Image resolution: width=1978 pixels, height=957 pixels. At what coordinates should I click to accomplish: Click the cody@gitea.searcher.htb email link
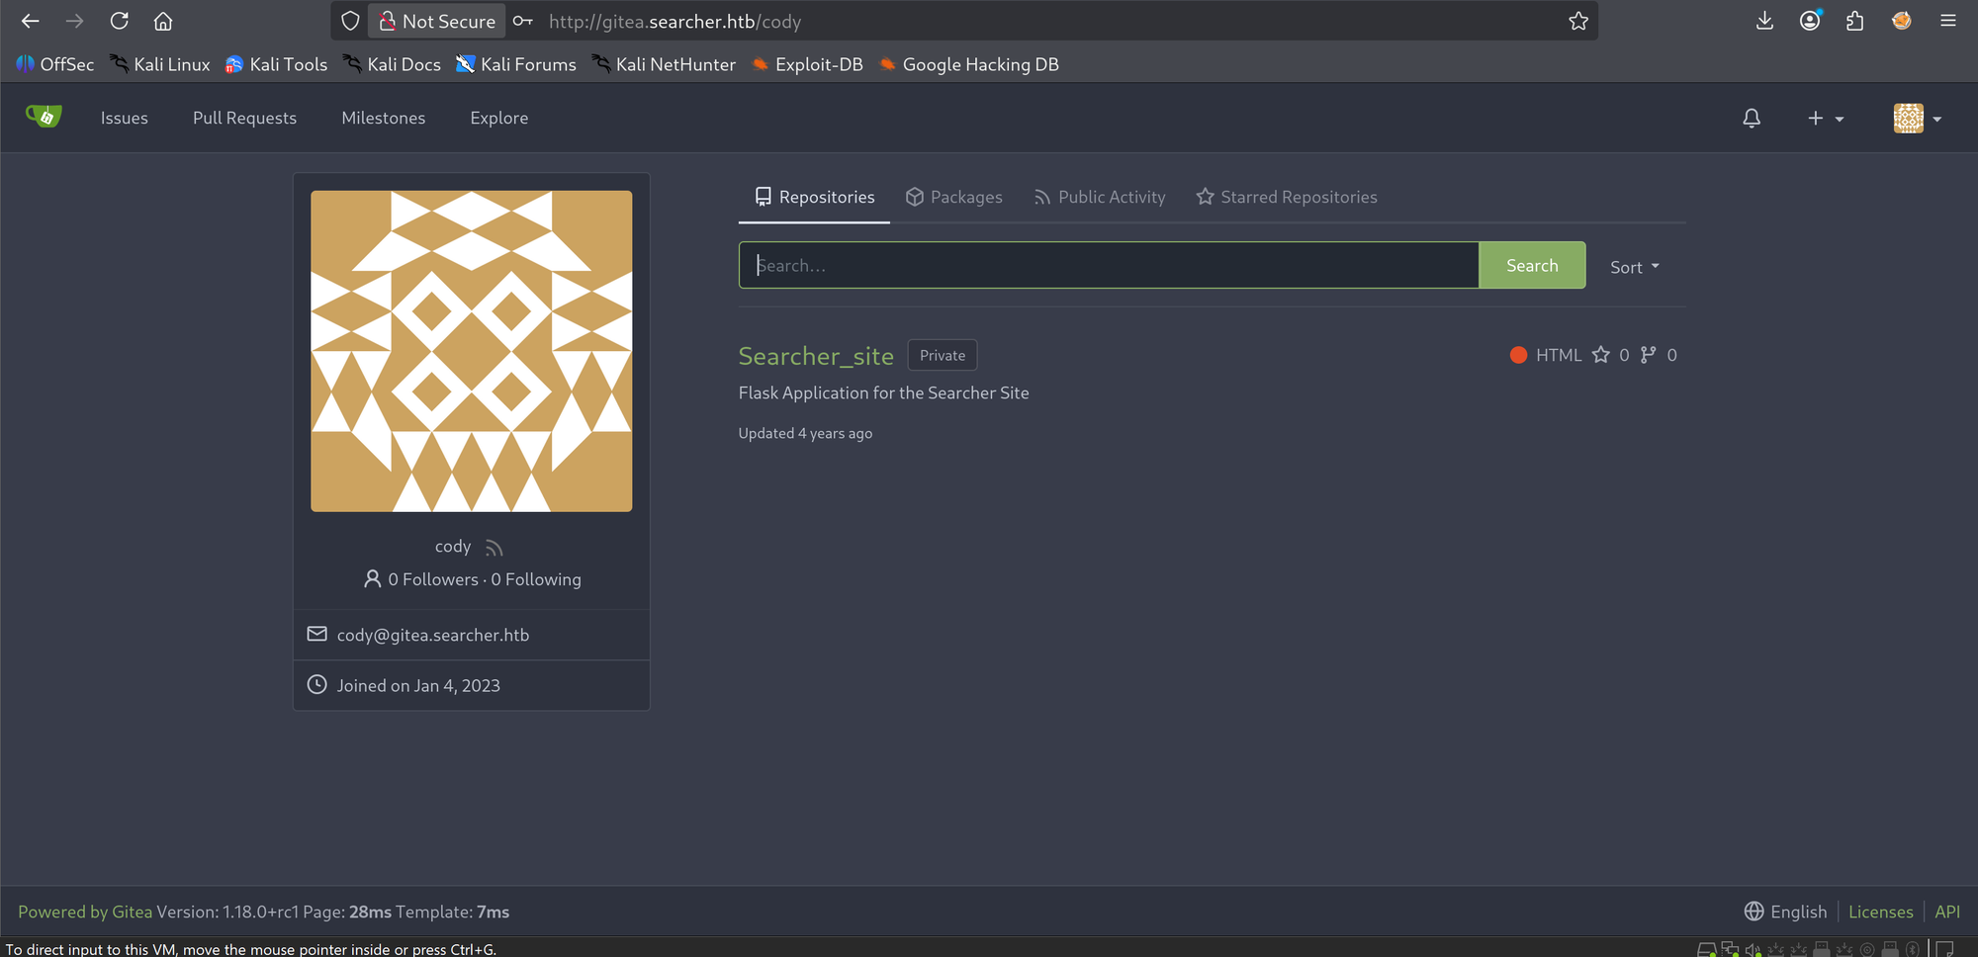pos(433,635)
